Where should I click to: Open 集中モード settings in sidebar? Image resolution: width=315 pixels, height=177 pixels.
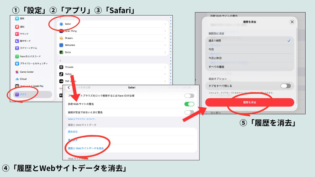[x=33, y=41]
